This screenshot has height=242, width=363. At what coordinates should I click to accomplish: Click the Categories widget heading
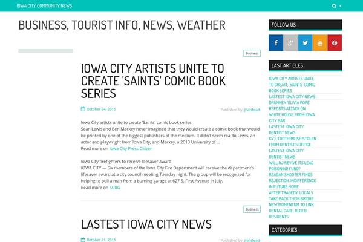click(x=305, y=230)
